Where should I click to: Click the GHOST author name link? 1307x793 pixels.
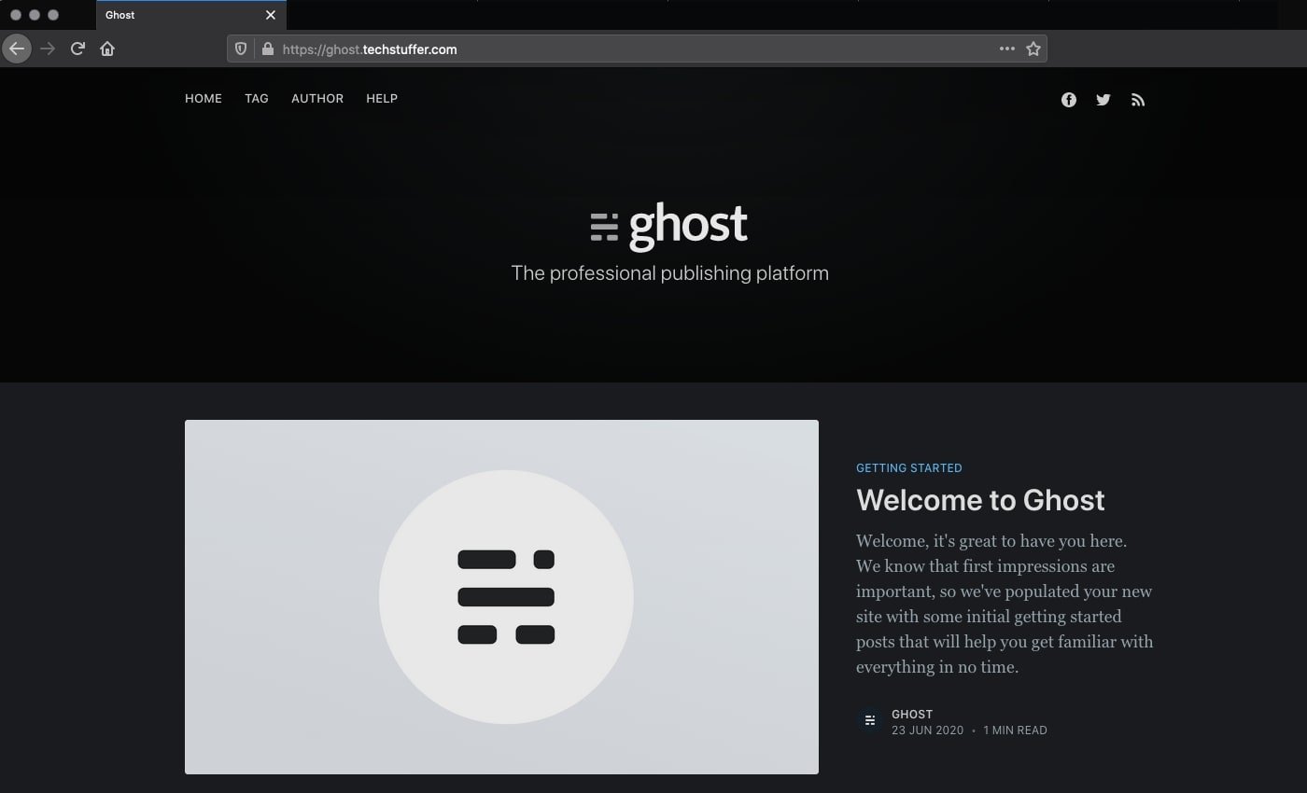pos(912,714)
